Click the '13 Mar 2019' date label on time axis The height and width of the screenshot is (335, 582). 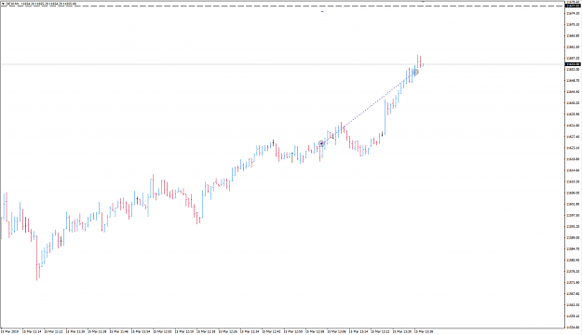(x=8, y=331)
